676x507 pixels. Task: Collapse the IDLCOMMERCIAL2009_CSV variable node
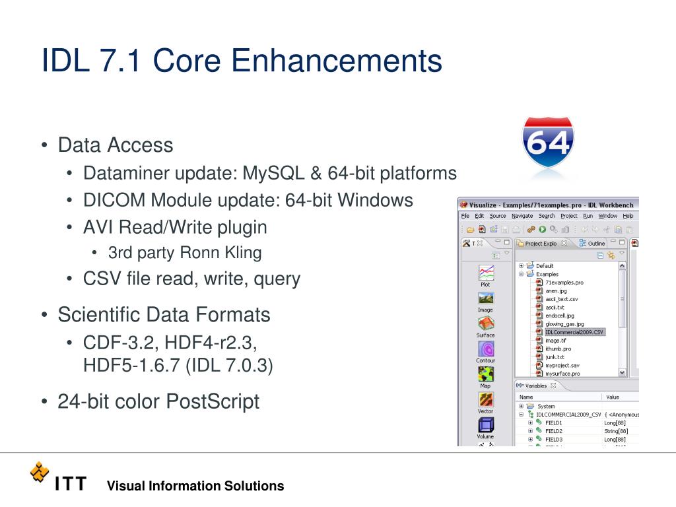tap(522, 415)
